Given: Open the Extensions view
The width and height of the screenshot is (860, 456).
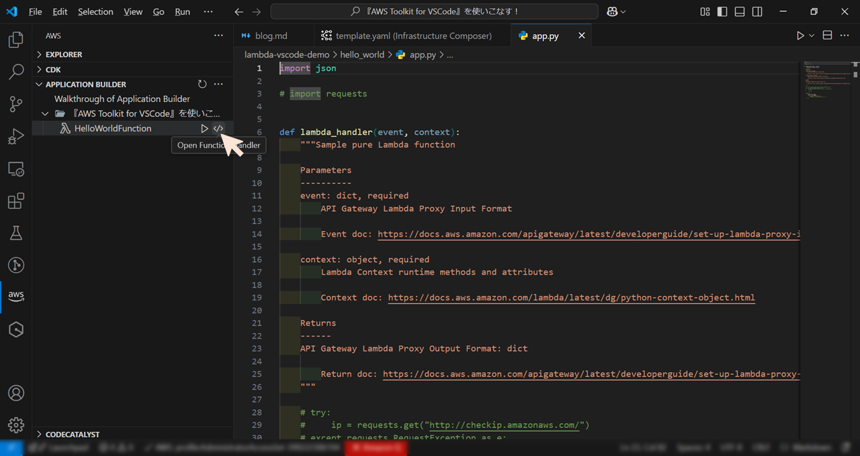Looking at the screenshot, I should point(16,201).
